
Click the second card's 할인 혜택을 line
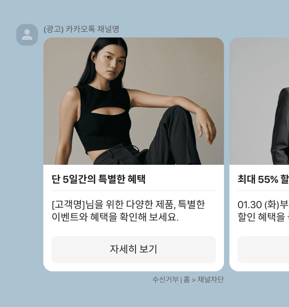coord(261,217)
